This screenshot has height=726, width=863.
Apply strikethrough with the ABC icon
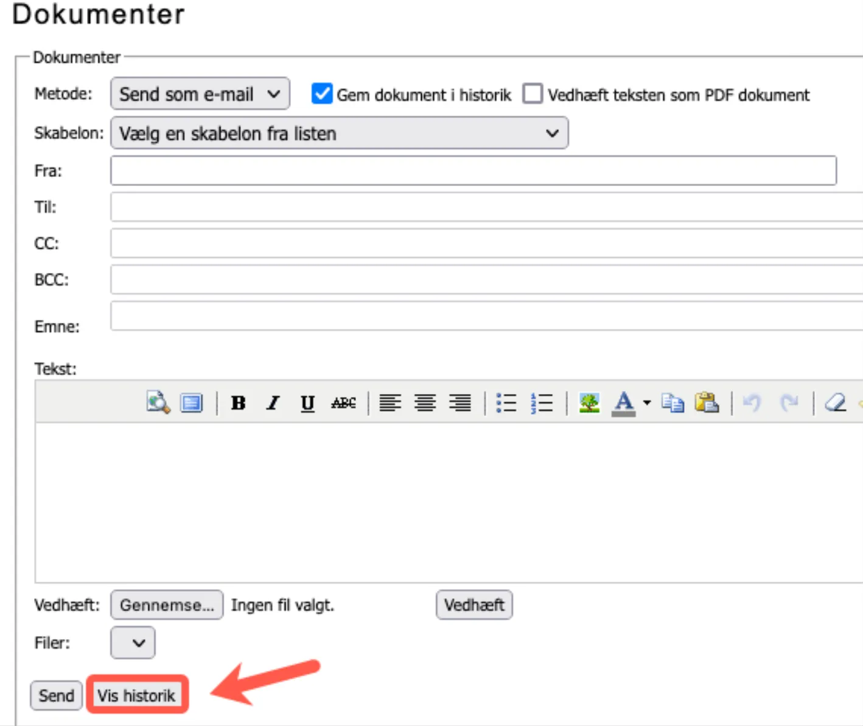tap(343, 403)
